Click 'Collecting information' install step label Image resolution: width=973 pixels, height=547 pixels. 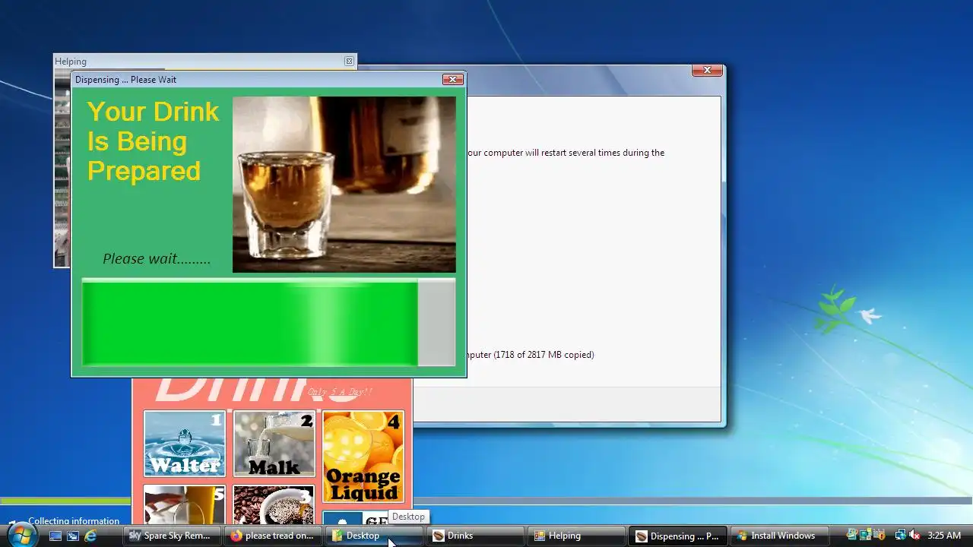[x=74, y=521]
